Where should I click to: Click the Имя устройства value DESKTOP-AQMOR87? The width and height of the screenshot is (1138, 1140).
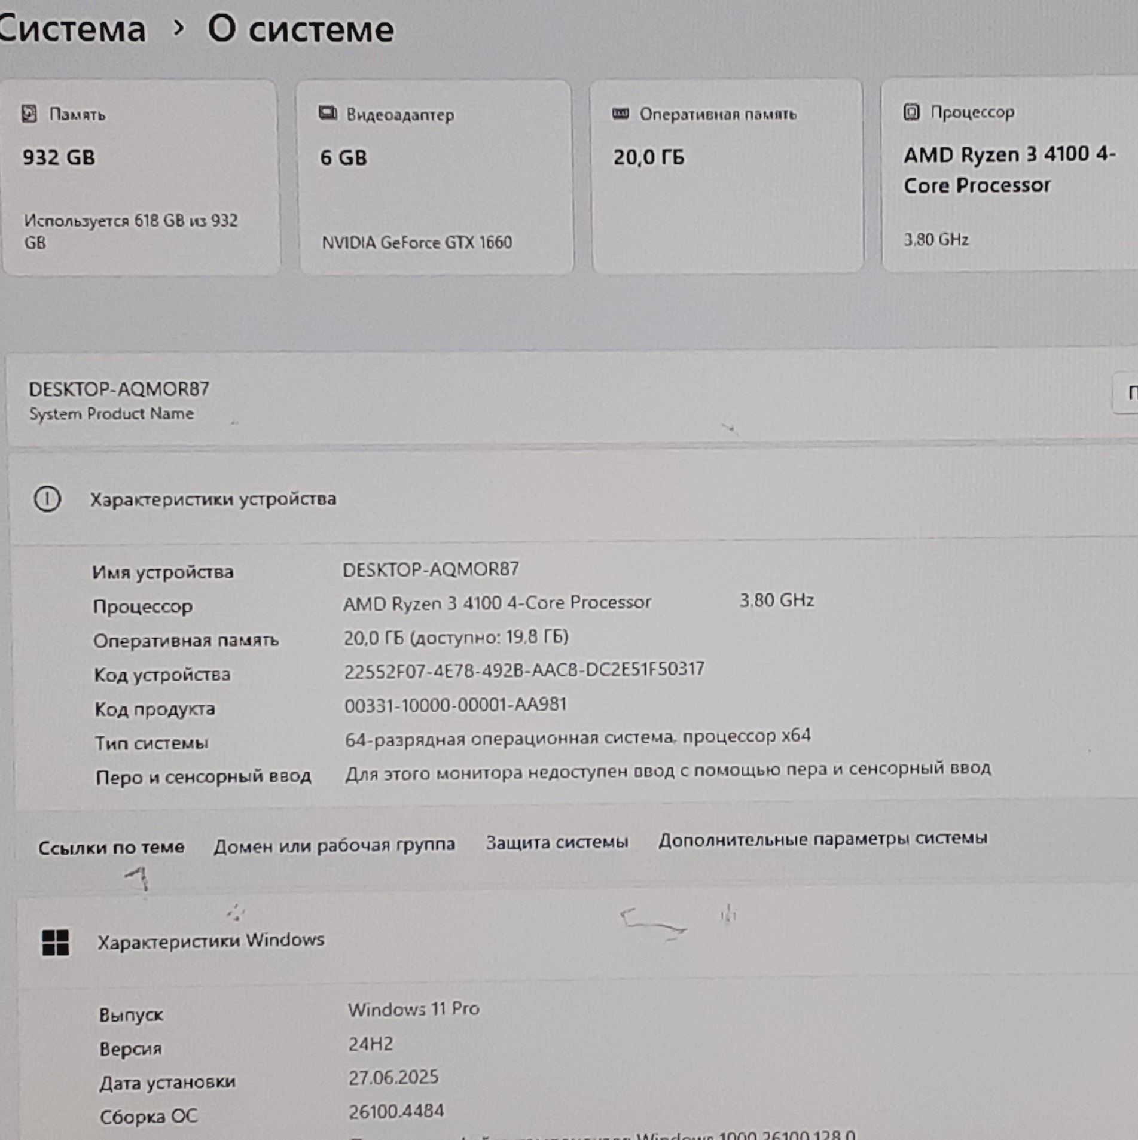click(x=431, y=569)
